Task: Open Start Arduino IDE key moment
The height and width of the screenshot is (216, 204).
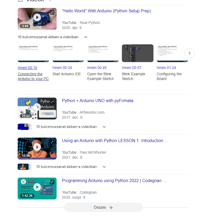Action: pyautogui.click(x=67, y=74)
